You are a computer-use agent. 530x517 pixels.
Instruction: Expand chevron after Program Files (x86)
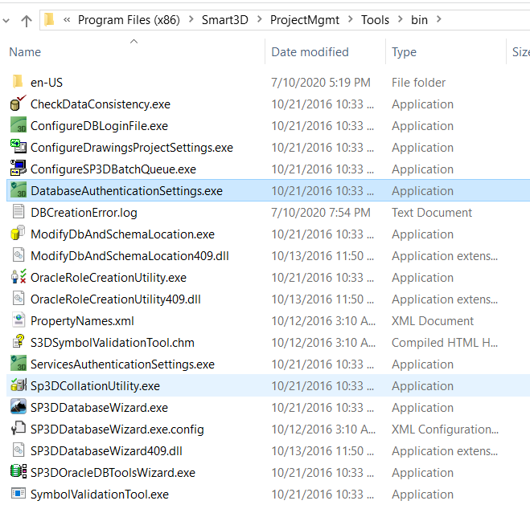191,19
